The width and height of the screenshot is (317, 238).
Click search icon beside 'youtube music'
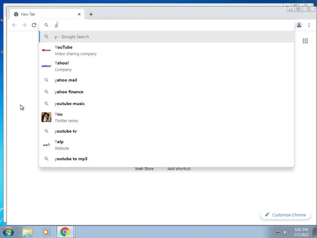[x=46, y=104]
